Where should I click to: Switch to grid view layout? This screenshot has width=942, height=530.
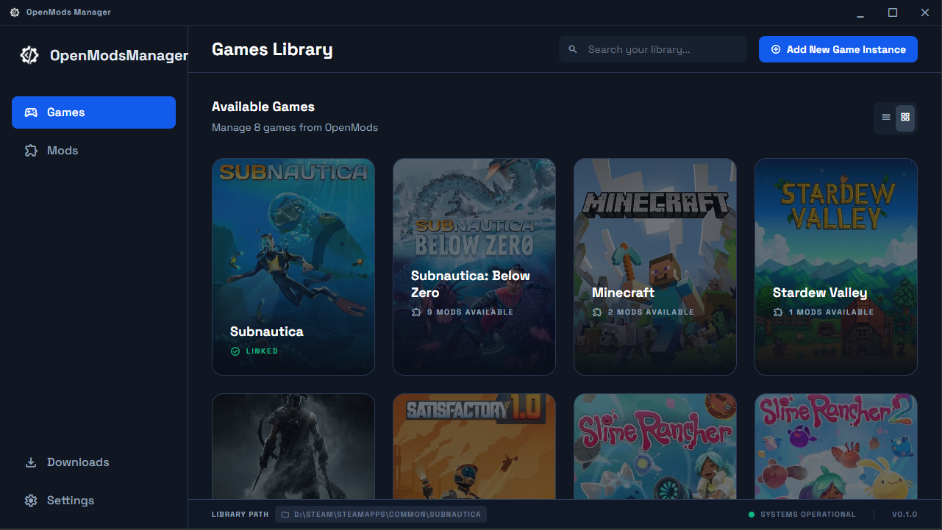click(x=905, y=117)
